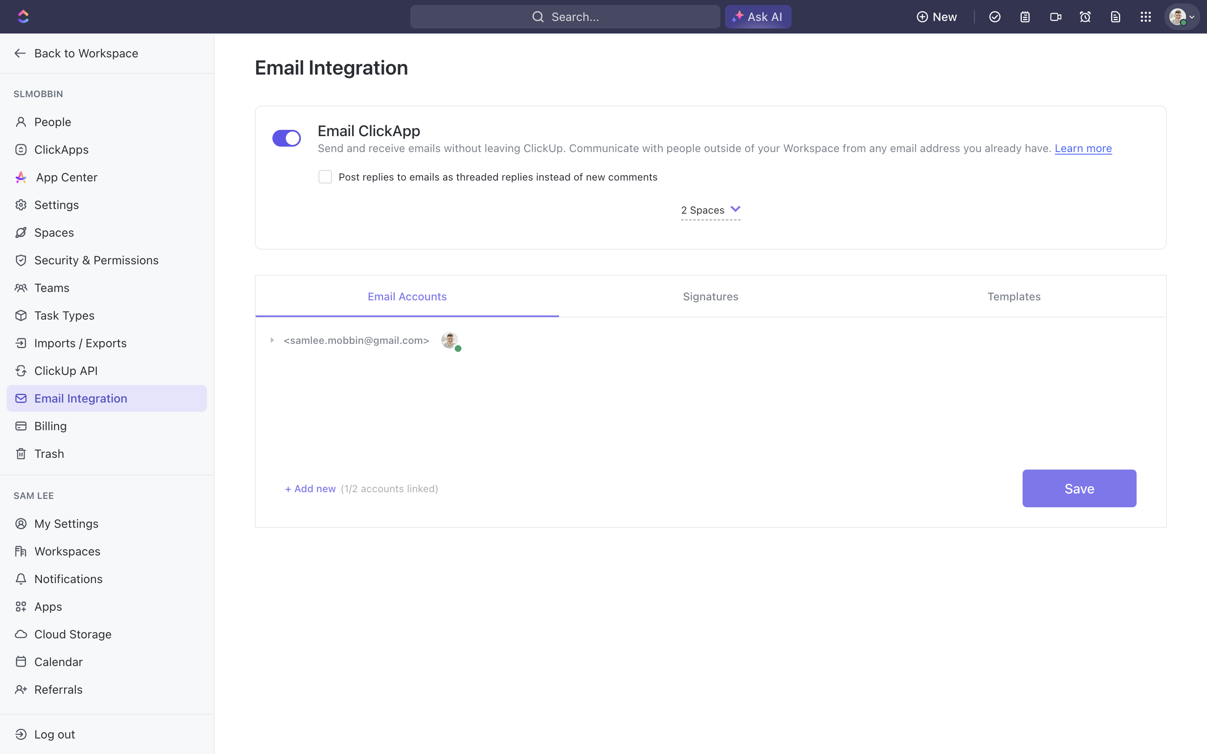
Task: Click the avatar next to samlee.mobbin@gmail.com
Action: click(450, 341)
